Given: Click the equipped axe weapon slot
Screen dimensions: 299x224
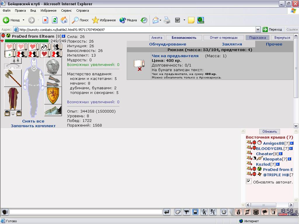Looking at the screenshot, I should click(x=13, y=78).
